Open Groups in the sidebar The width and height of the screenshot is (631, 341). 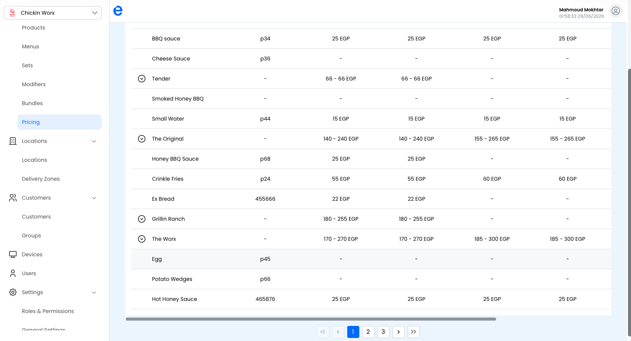pos(31,236)
